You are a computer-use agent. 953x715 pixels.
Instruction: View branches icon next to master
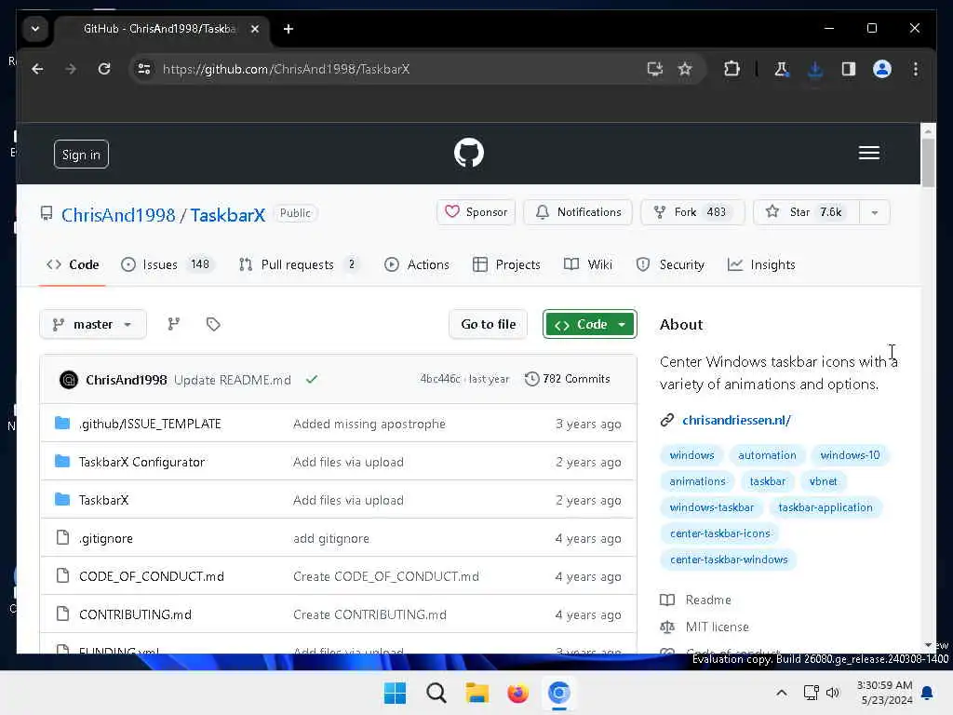(174, 324)
